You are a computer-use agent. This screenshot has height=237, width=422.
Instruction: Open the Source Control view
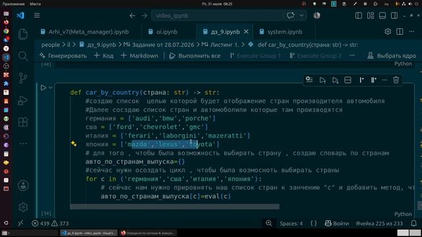(23, 78)
